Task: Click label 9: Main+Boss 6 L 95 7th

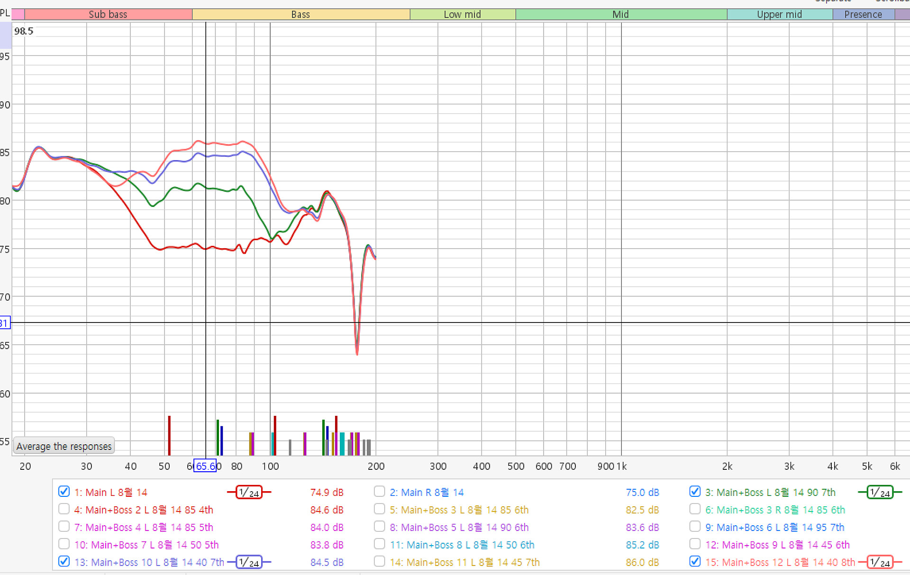Action: [775, 528]
